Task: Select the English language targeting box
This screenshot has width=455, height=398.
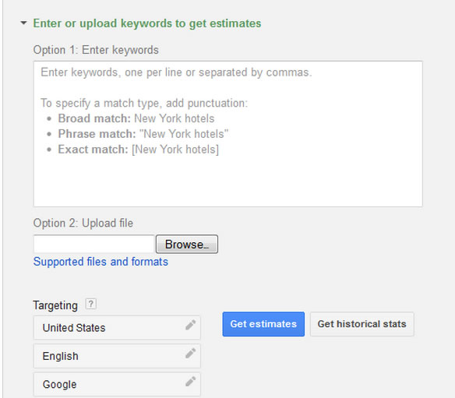Action: (117, 356)
